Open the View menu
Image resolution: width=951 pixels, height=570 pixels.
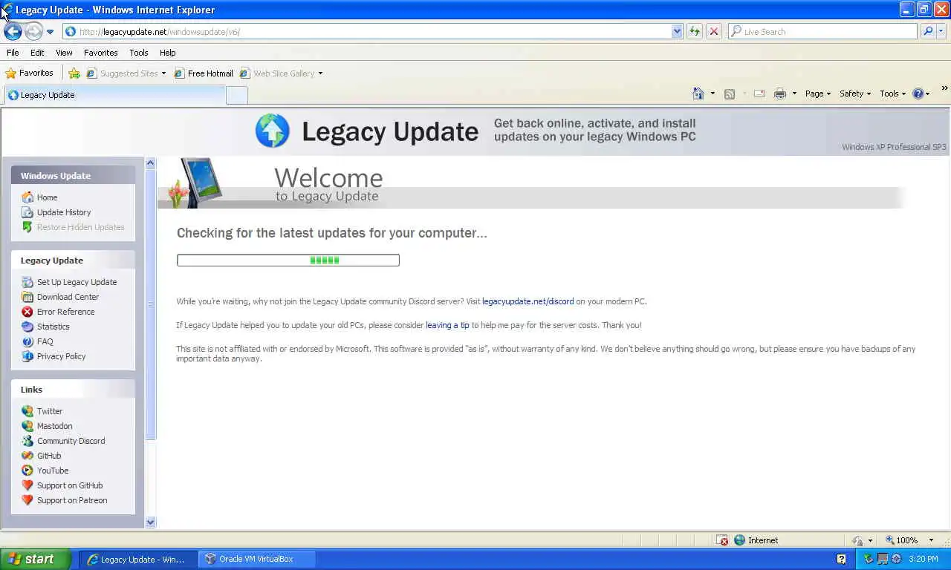click(64, 53)
